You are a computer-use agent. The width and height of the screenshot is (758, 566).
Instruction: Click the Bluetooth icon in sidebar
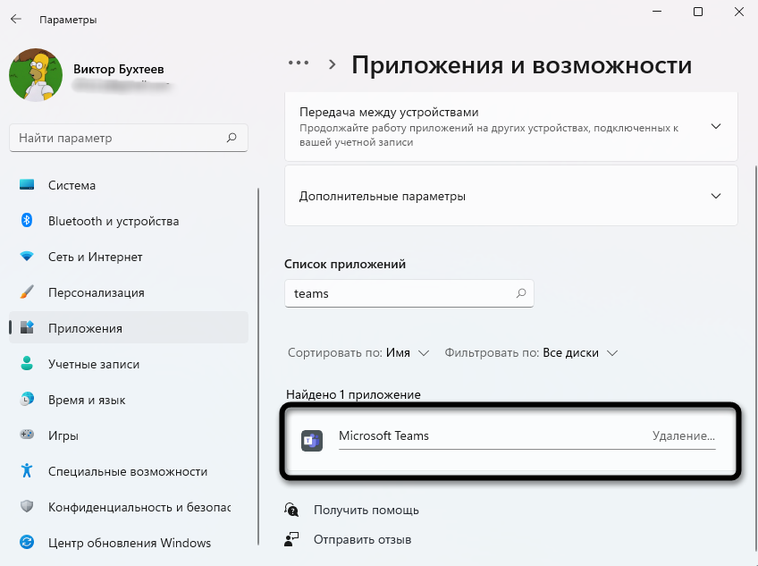point(27,221)
